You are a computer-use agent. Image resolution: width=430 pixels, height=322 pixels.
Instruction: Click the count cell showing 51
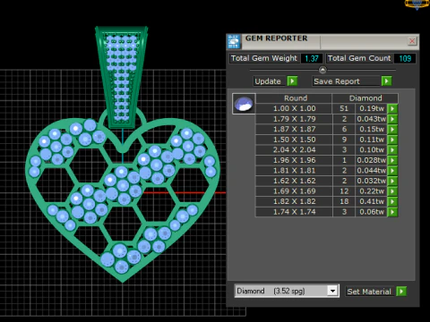[344, 108]
